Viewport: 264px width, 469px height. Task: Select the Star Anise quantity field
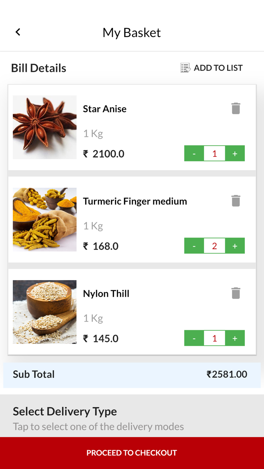pos(215,153)
